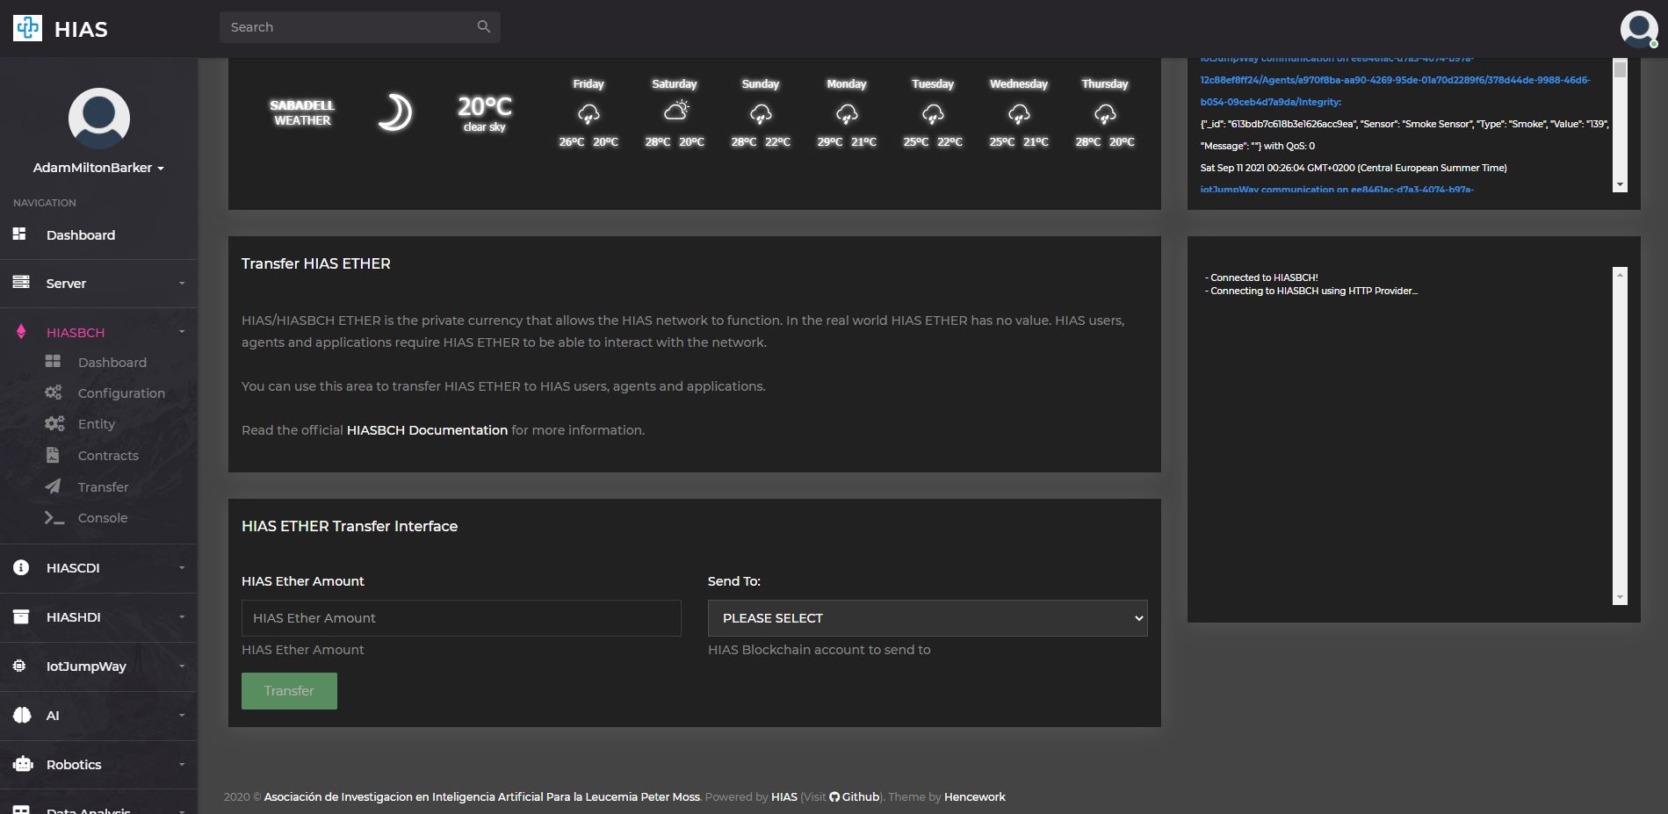Open the HIASBCH Documentation link
This screenshot has height=814, width=1668.
pyautogui.click(x=427, y=430)
